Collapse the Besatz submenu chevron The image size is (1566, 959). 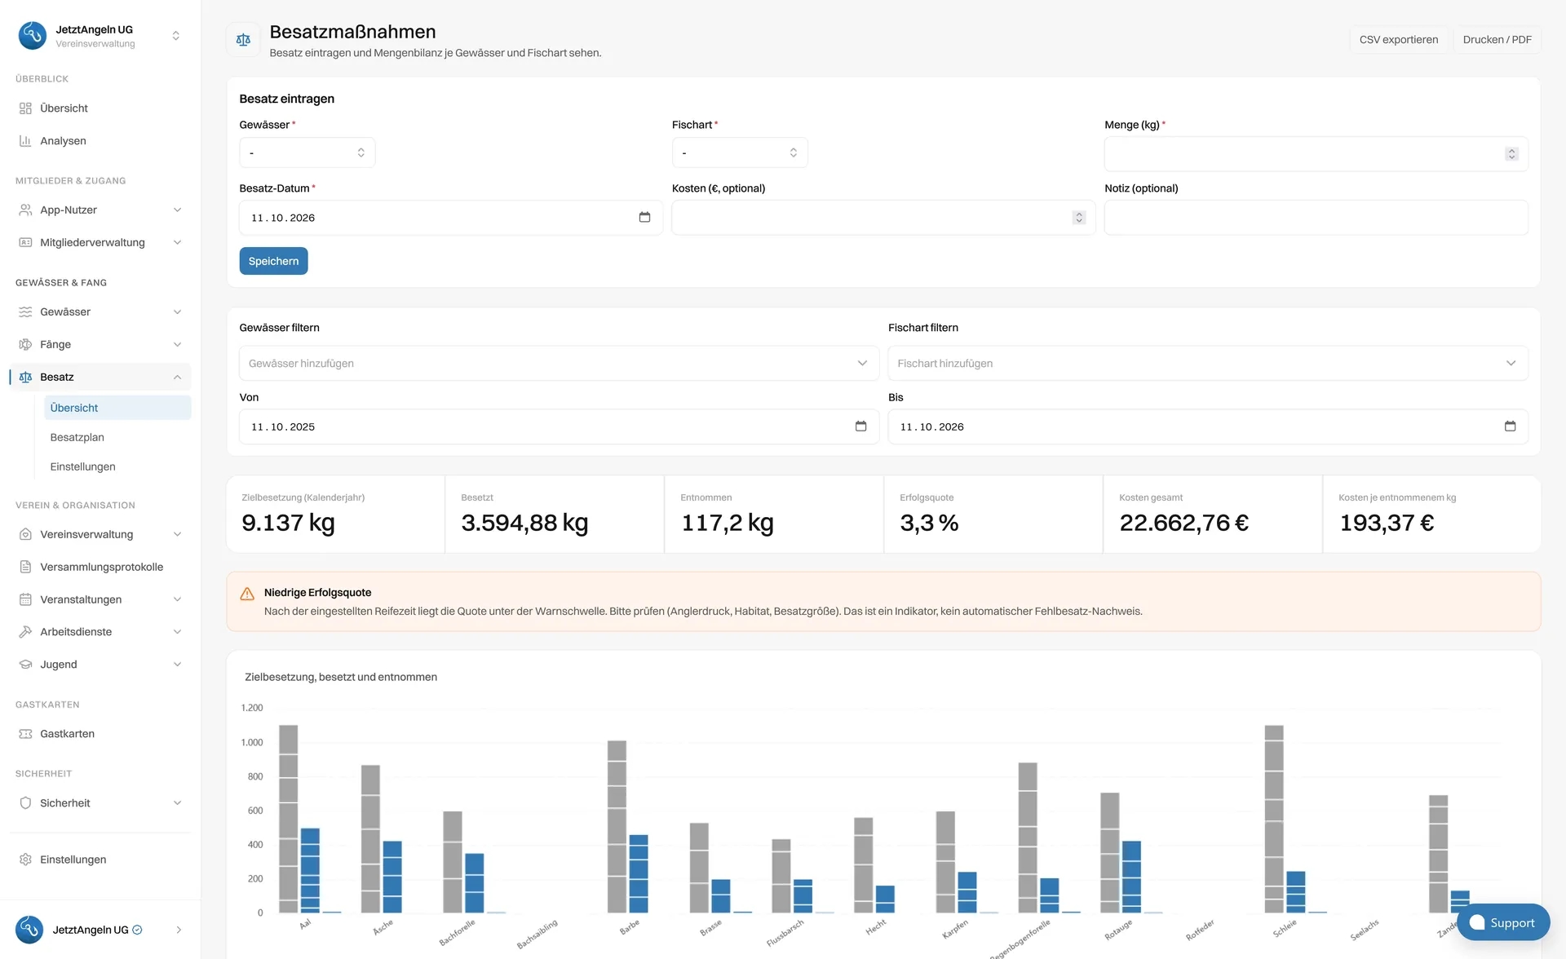click(x=177, y=378)
